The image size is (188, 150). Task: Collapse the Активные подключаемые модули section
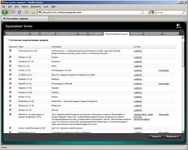point(9,40)
